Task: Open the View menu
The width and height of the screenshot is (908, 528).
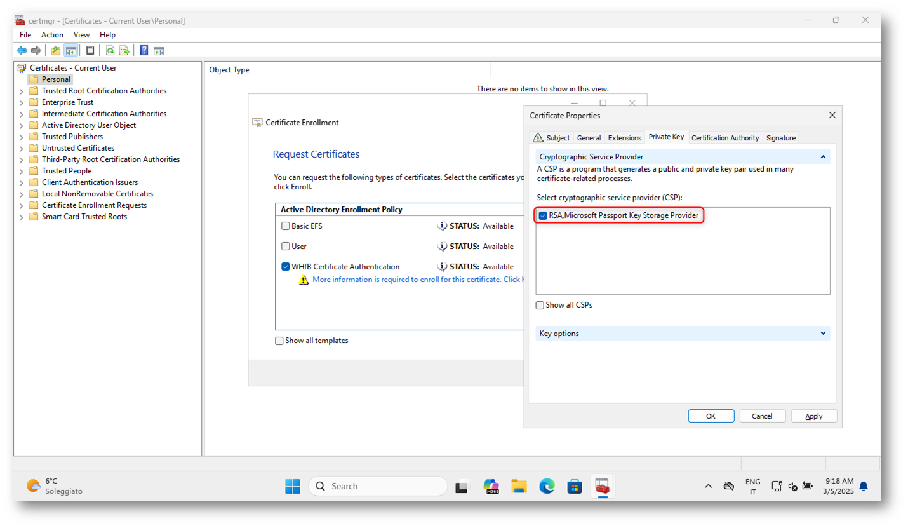Action: point(81,35)
